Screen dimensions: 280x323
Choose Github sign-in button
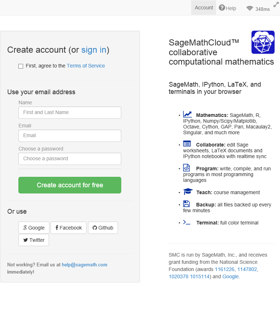pos(103,228)
